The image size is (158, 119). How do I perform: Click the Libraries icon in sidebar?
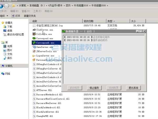3,42
